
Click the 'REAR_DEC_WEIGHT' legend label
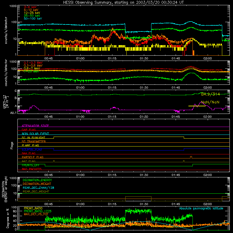pyautogui.click(x=36, y=192)
